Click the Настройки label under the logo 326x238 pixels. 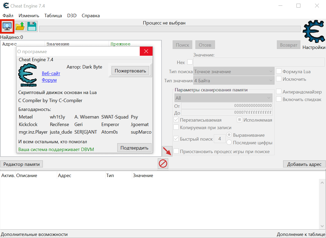pyautogui.click(x=314, y=47)
